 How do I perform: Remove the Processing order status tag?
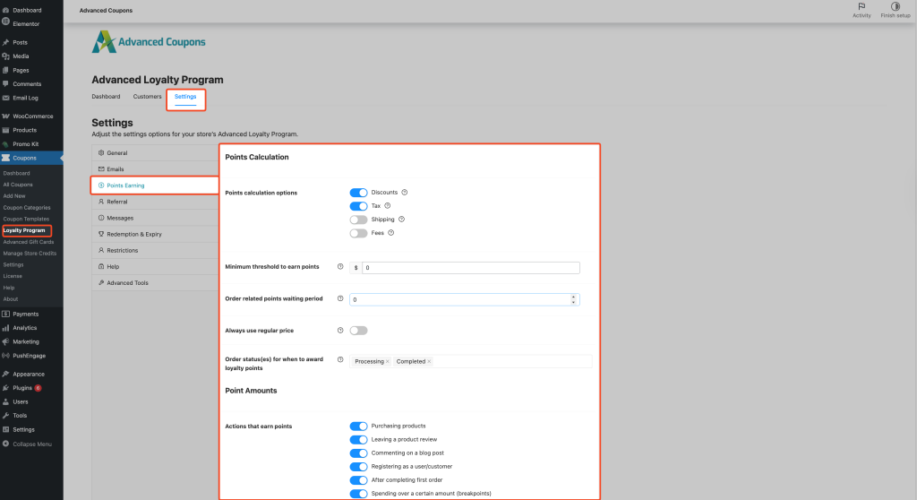(387, 361)
